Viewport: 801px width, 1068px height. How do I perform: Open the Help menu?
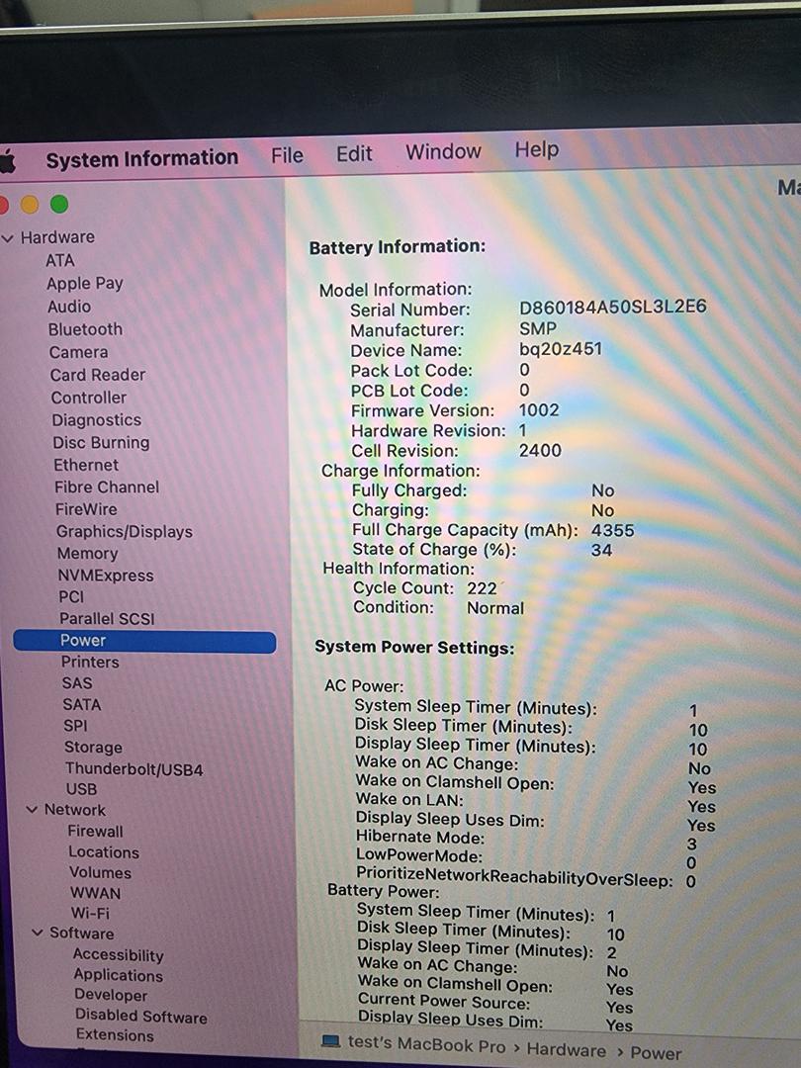coord(537,149)
